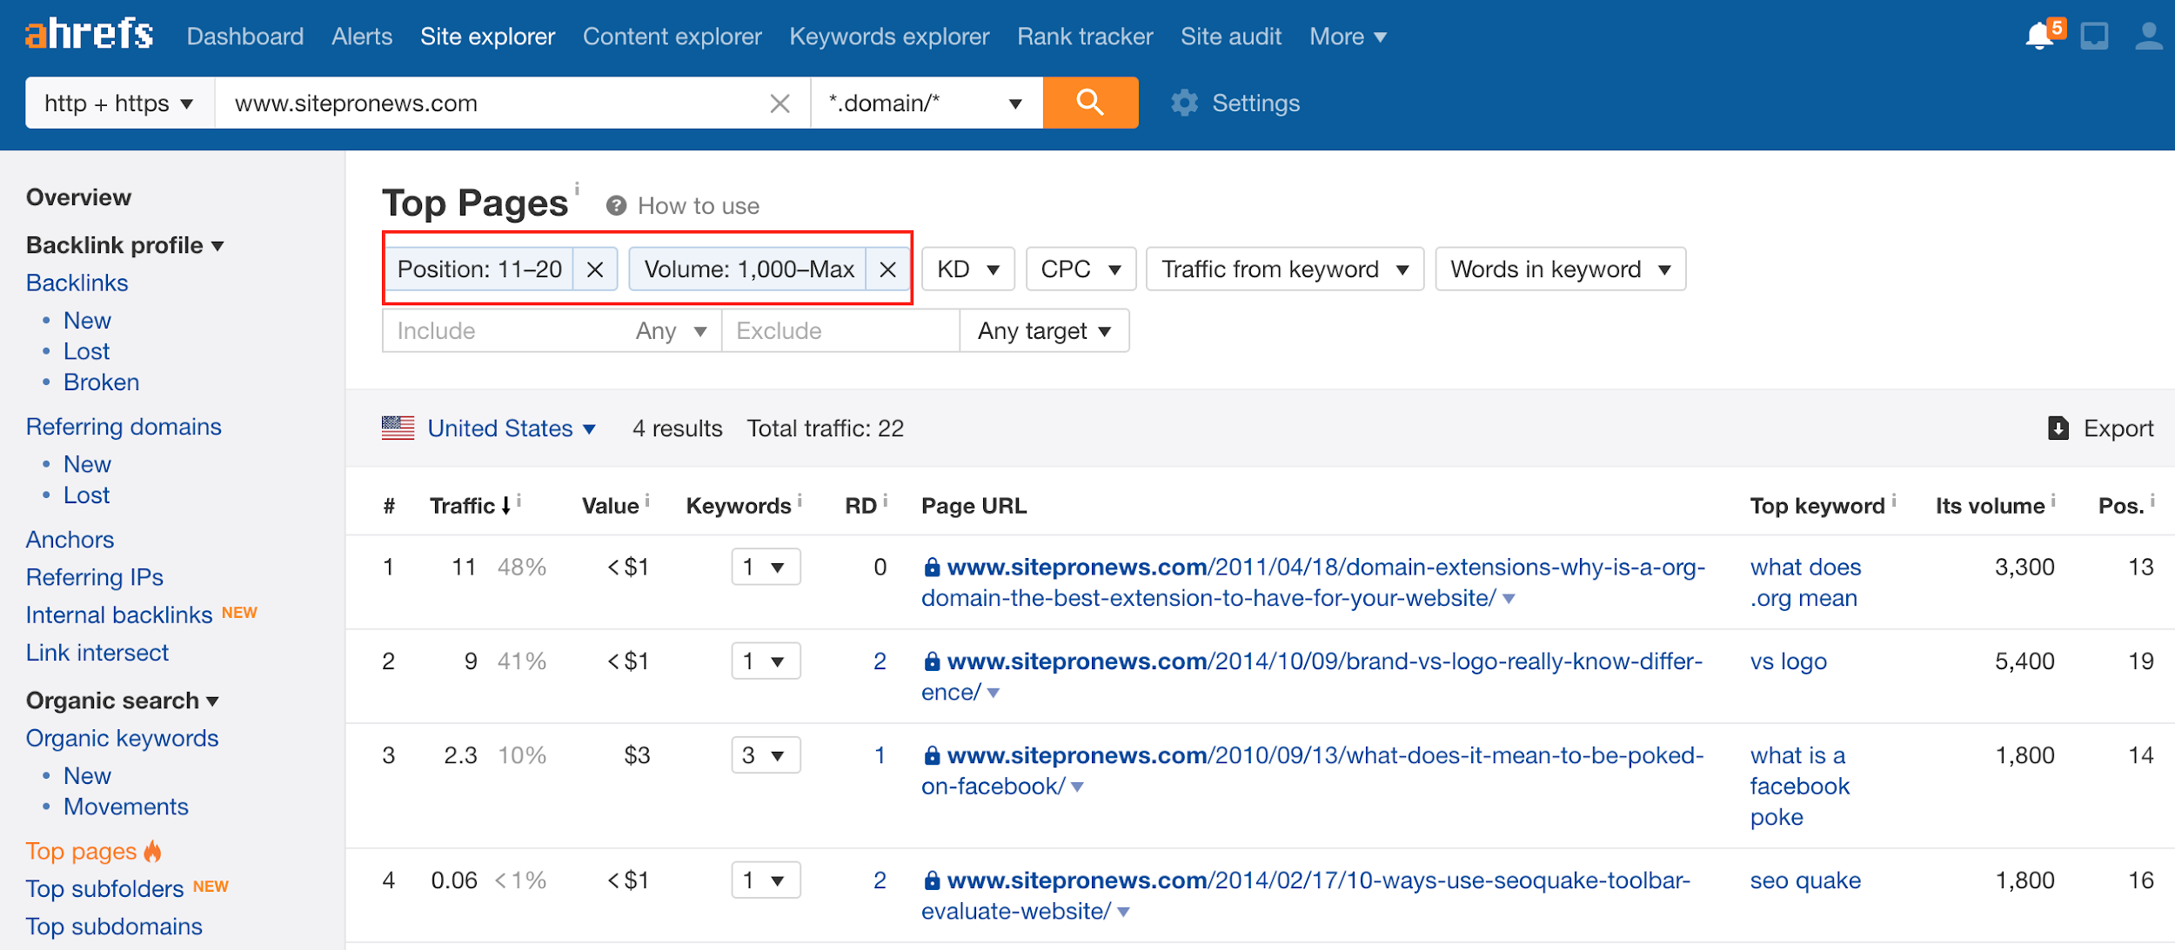Open the Any match dropdown beside Include
The height and width of the screenshot is (950, 2175).
click(x=671, y=331)
